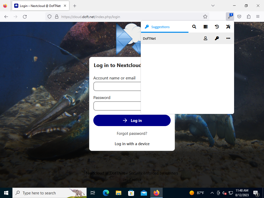Open the volume control in tray
This screenshot has height=198, width=264.
point(224,193)
